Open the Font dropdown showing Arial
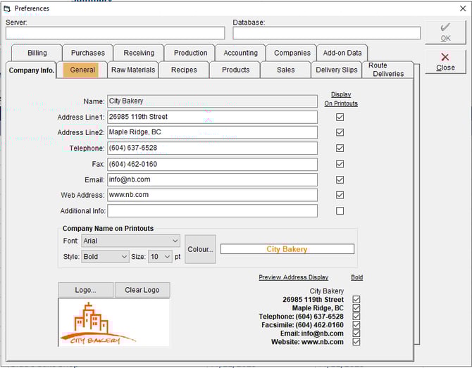 pyautogui.click(x=130, y=241)
